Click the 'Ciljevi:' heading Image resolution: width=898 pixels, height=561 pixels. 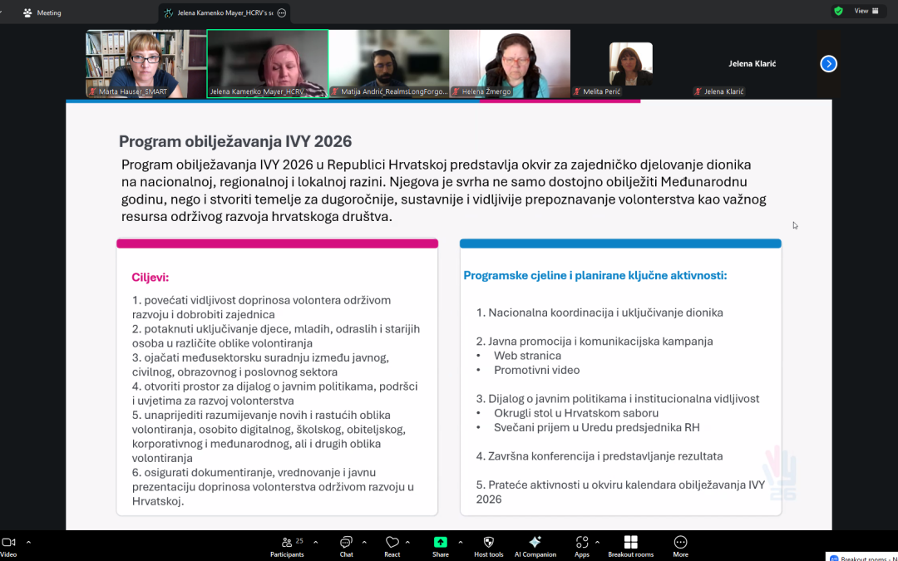coord(150,278)
